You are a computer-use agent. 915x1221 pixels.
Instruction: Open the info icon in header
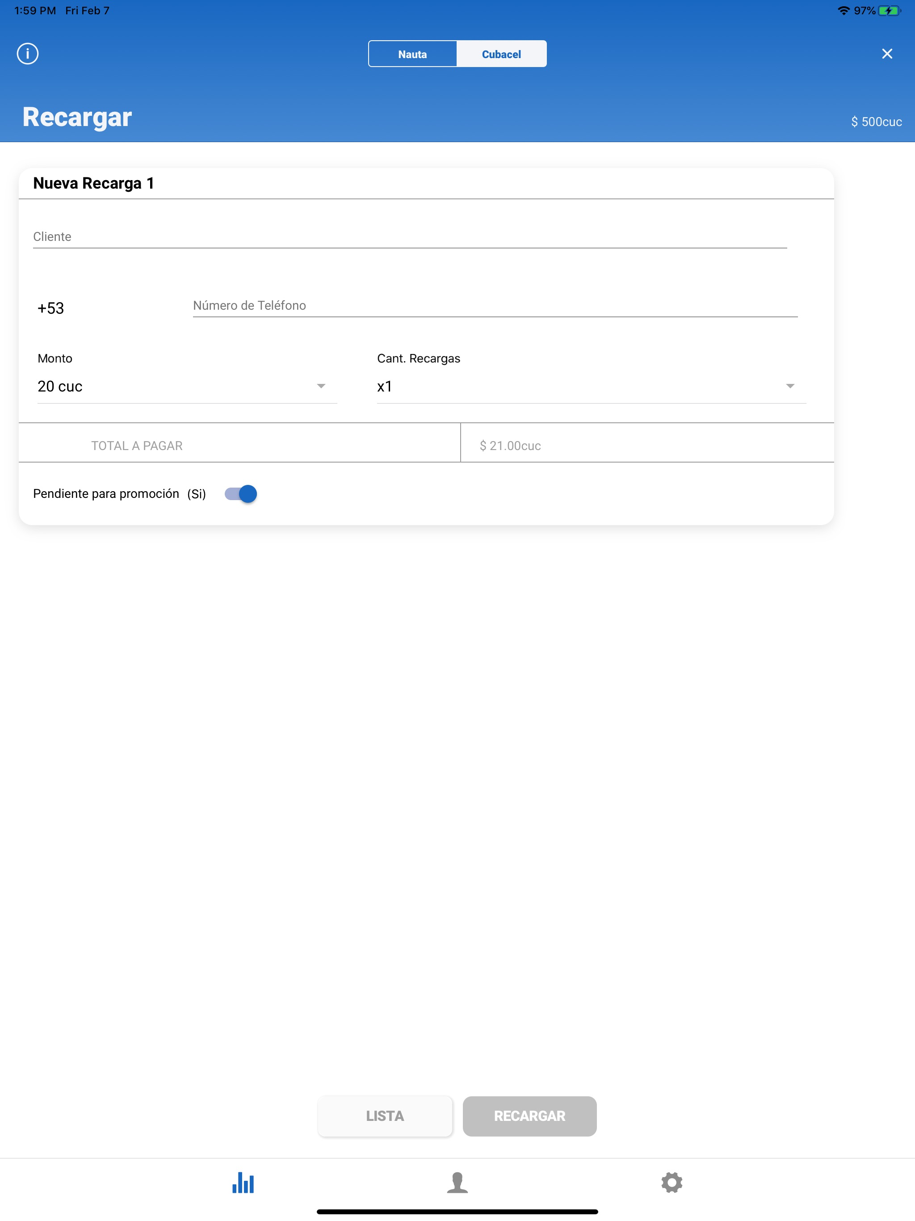click(x=28, y=54)
